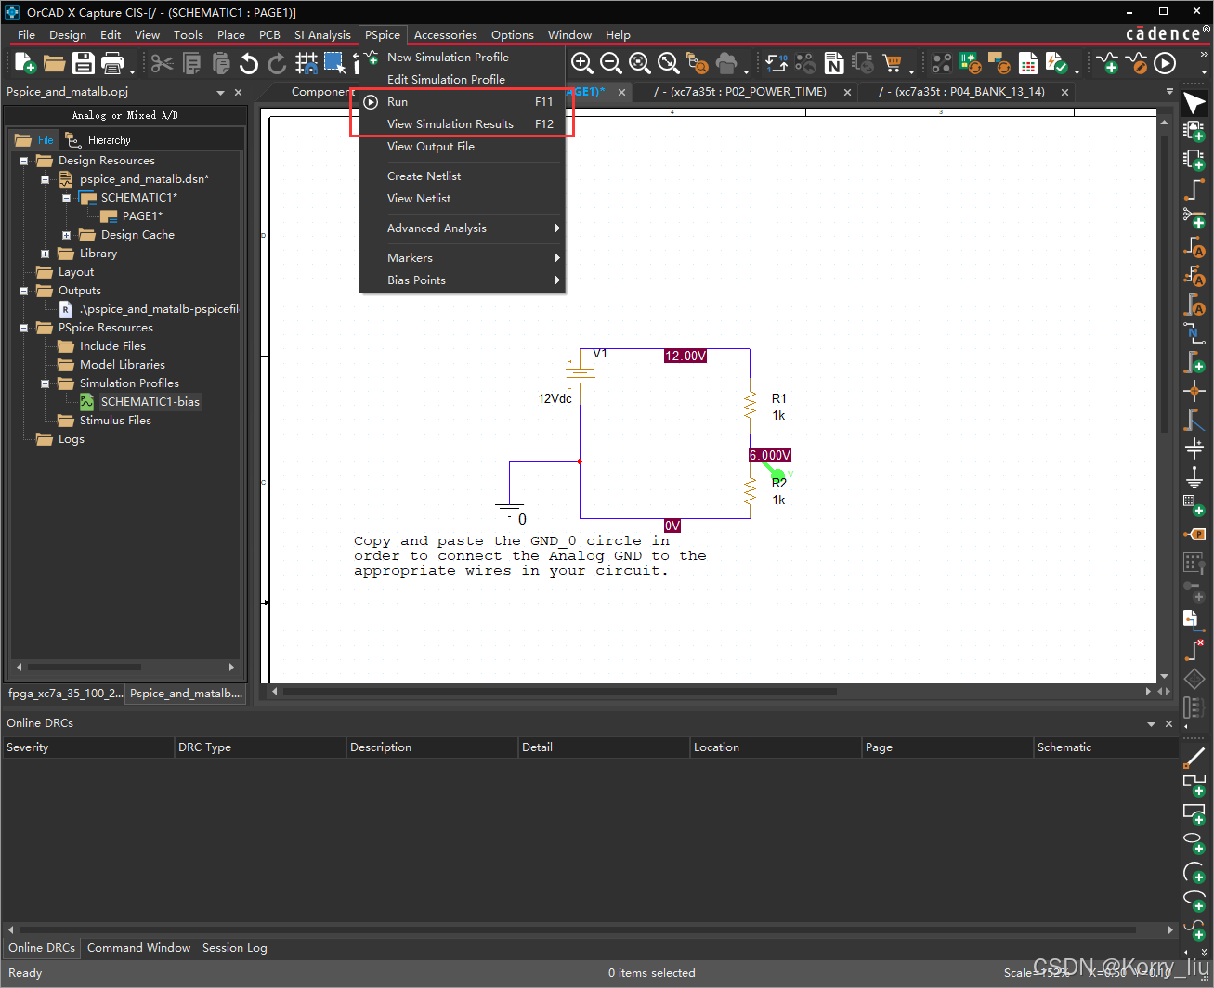Select Create Netlist from the PSpice menu
Viewport: 1214px width, 988px height.
(424, 175)
